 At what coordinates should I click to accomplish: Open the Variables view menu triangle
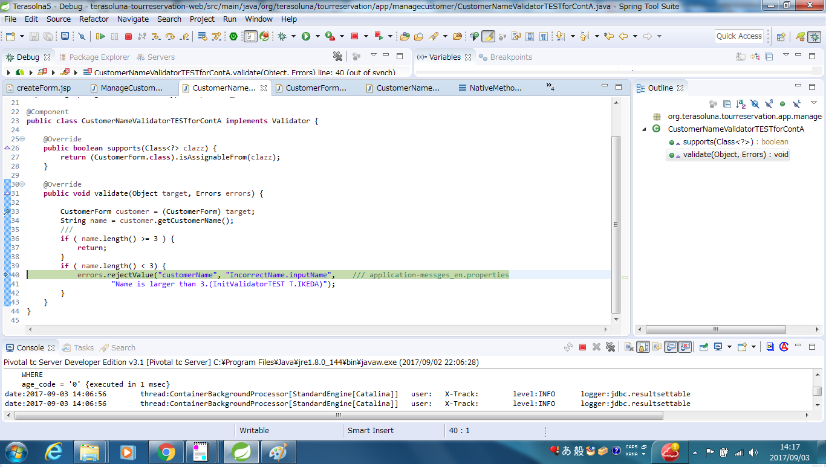786,55
